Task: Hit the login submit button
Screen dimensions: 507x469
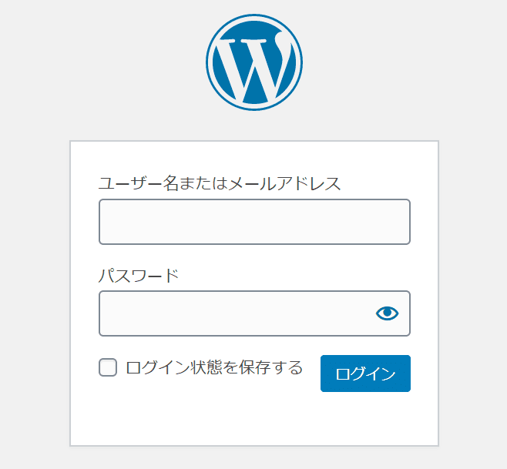Action: tap(365, 374)
